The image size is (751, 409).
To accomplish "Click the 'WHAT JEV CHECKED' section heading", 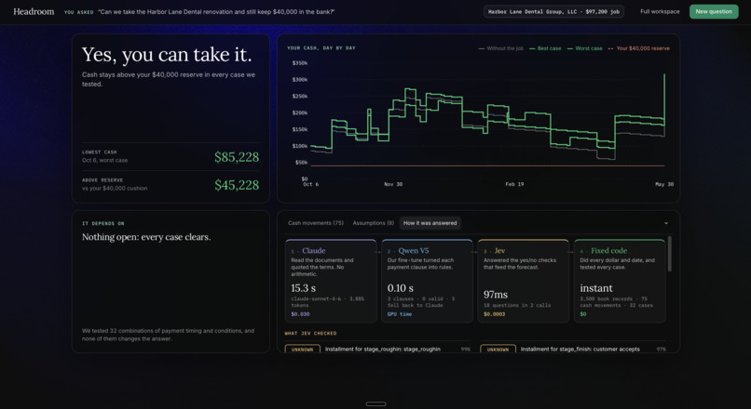I will pos(310,333).
